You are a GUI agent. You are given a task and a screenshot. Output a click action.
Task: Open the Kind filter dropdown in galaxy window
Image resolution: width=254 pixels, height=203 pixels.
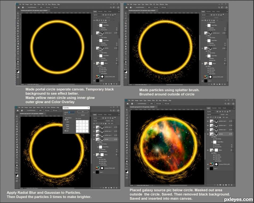[211, 112]
